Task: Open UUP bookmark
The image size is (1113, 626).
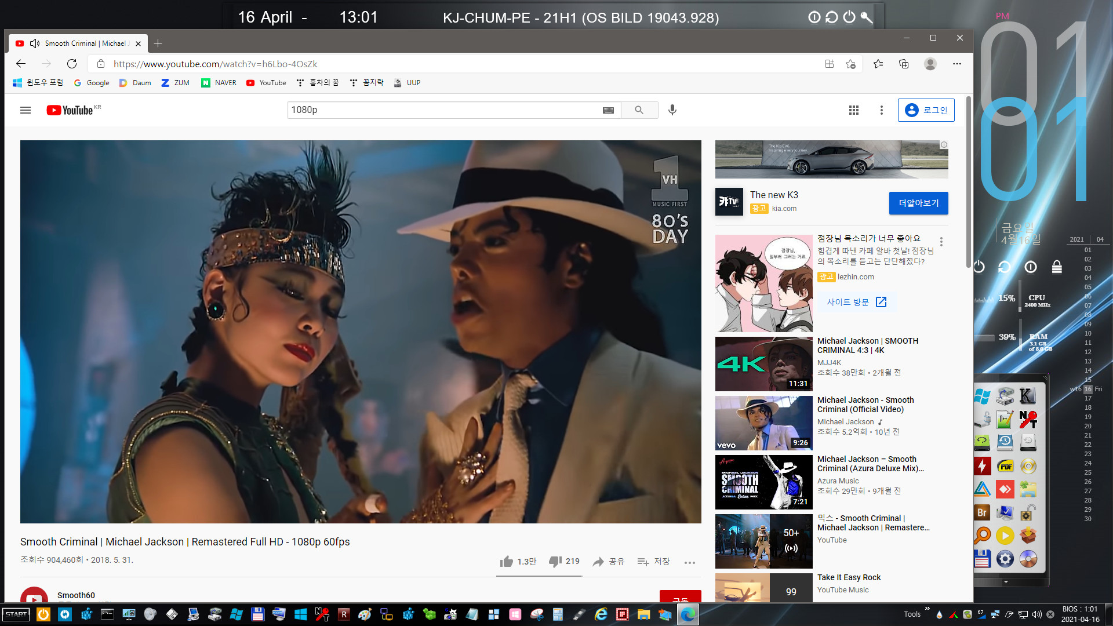Action: click(x=407, y=83)
